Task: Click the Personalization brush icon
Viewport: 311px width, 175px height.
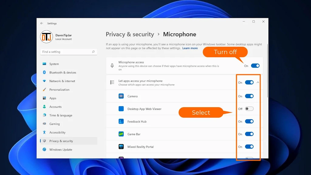Action: (x=44, y=90)
